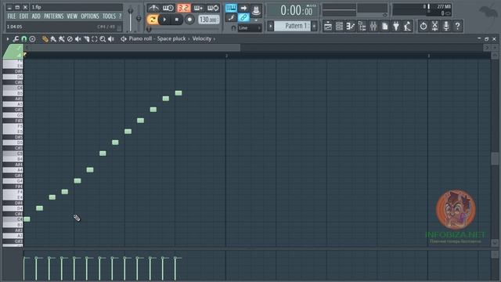Open the FILE menu

point(12,16)
